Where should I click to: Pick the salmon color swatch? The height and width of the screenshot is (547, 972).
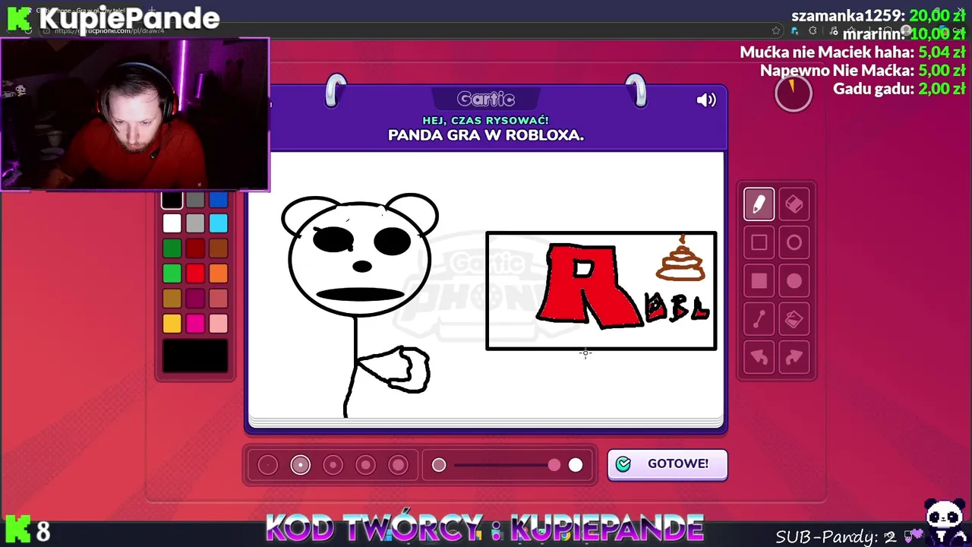(x=218, y=299)
